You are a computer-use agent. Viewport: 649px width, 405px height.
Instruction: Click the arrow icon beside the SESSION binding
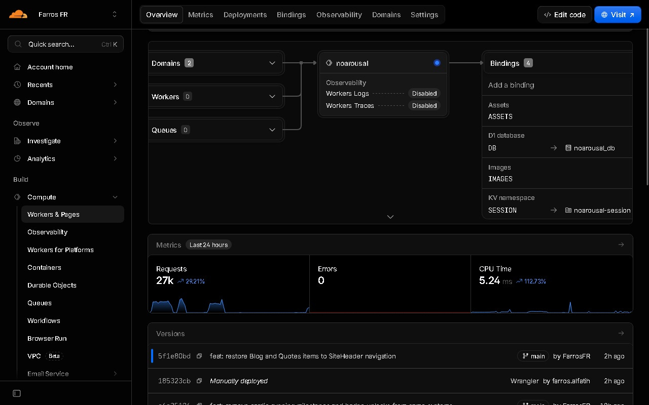click(x=554, y=210)
